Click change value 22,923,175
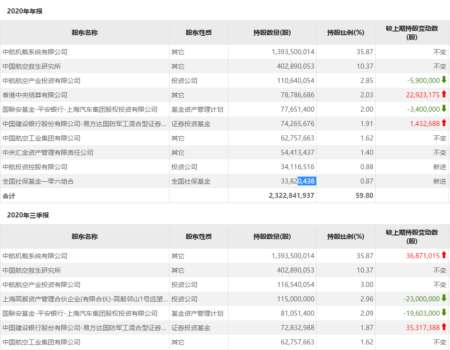 pos(423,95)
